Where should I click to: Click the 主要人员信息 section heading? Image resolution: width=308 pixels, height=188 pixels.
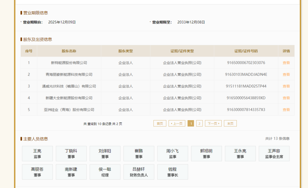(36, 139)
